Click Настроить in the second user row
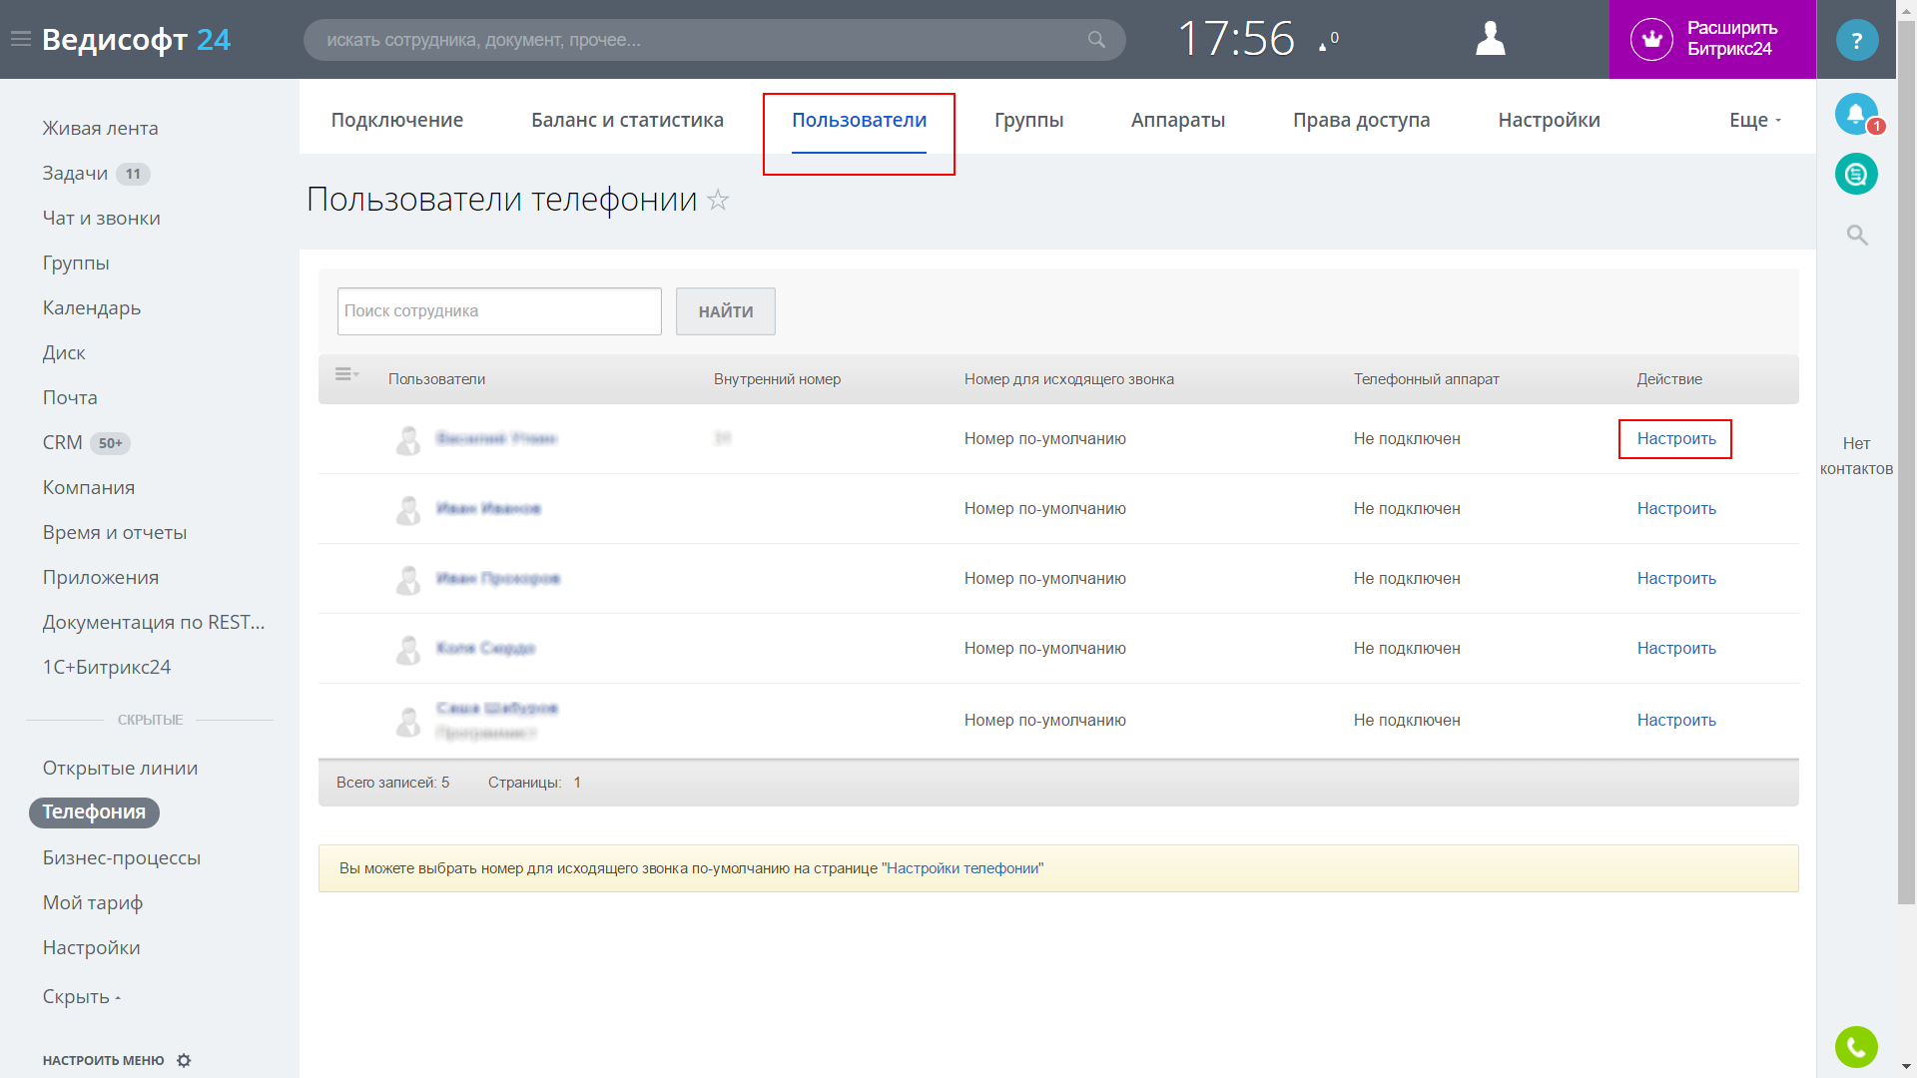Viewport: 1917px width, 1078px height. [x=1675, y=508]
